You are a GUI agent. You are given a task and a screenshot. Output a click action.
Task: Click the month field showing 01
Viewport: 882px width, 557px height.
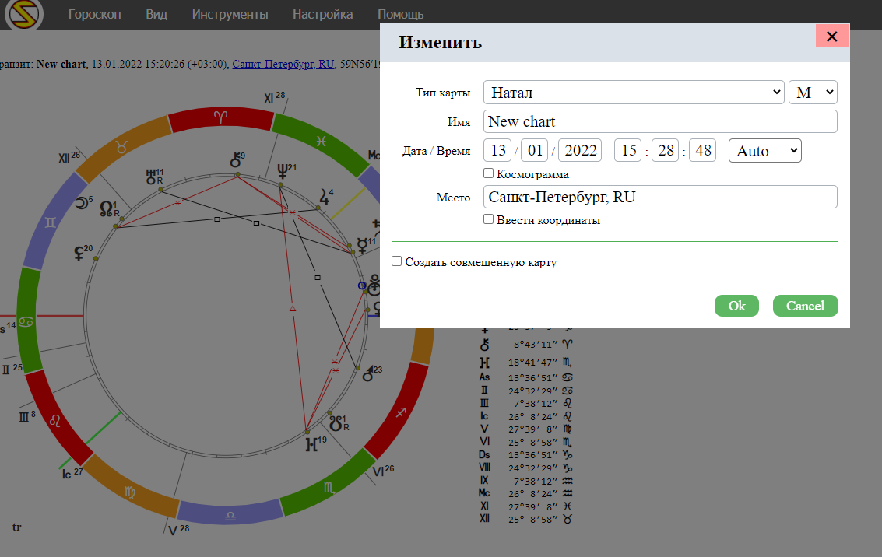point(534,150)
